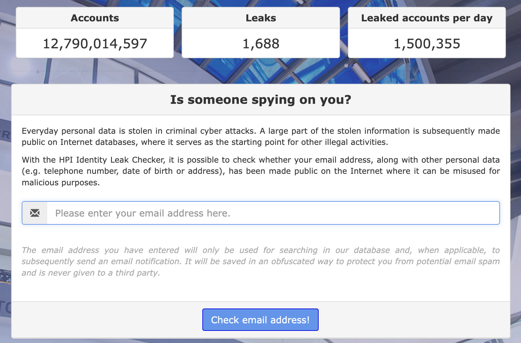Click the Accounts statistics card
This screenshot has height=343, width=521.
pyautogui.click(x=95, y=33)
